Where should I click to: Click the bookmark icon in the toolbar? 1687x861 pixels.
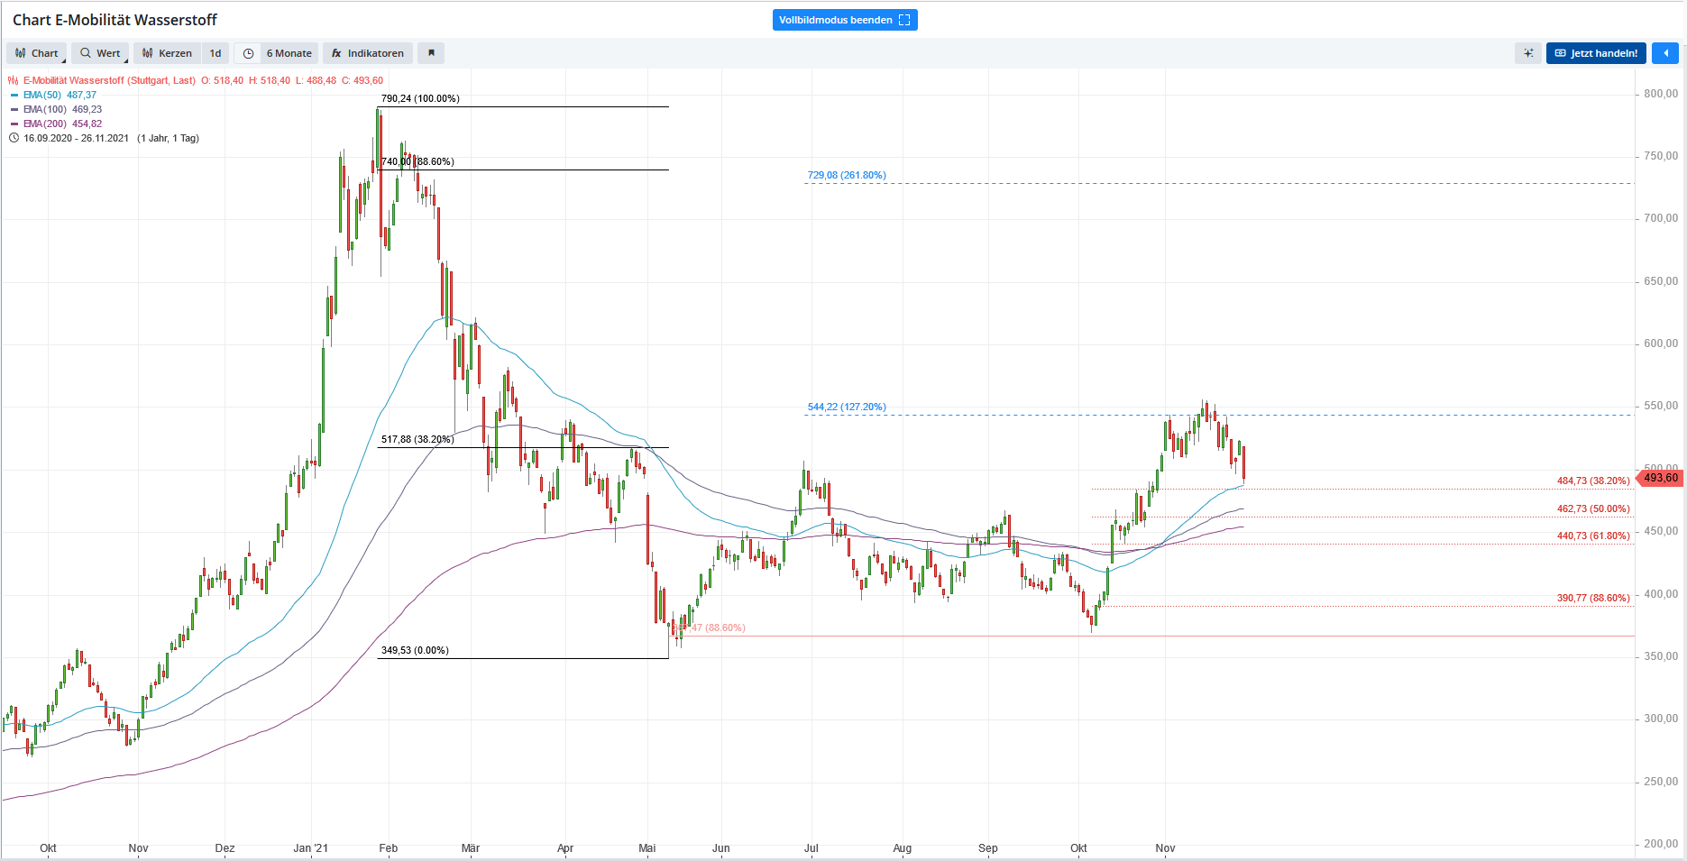pos(431,53)
